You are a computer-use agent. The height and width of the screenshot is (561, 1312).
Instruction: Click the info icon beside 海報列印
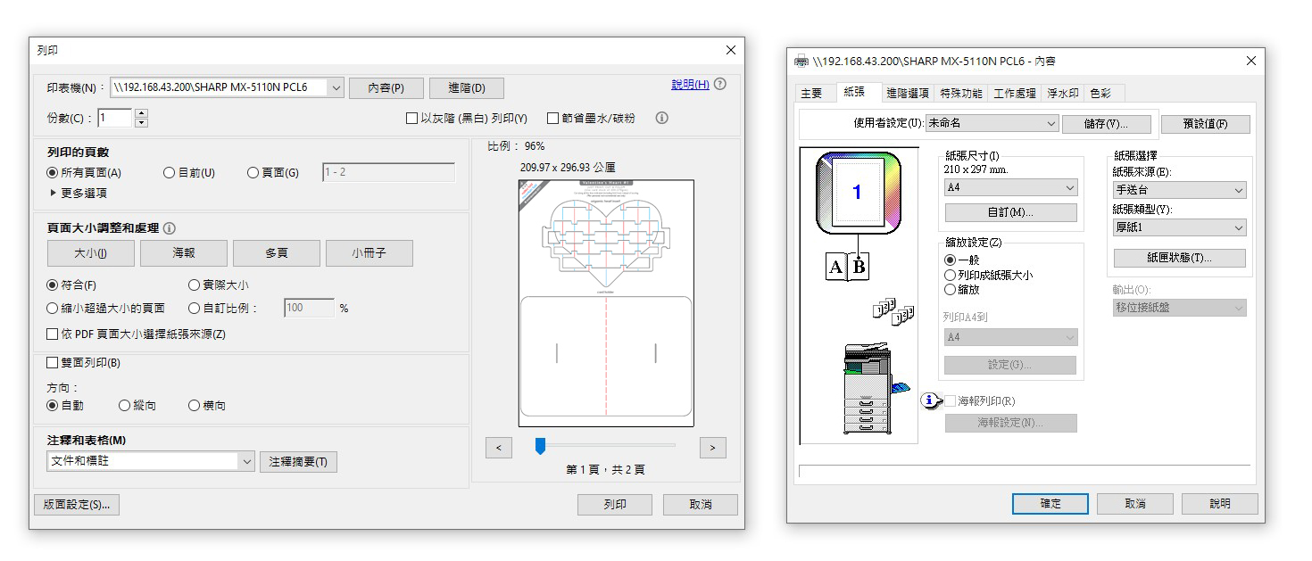pyautogui.click(x=930, y=401)
